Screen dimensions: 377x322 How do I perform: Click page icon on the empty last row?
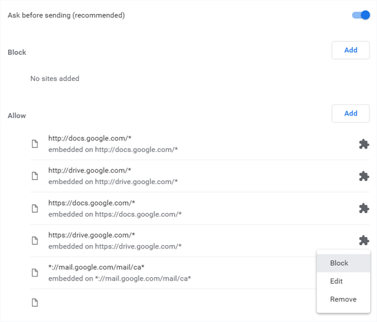[x=35, y=303]
